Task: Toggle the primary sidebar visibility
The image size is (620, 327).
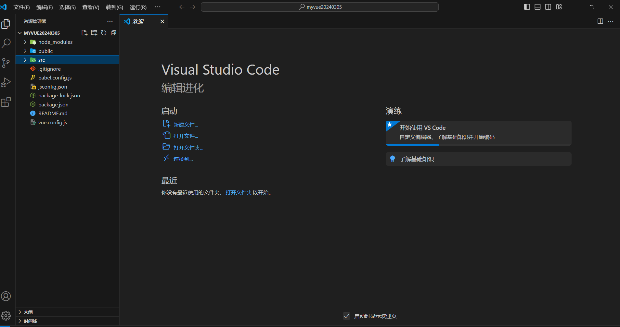Action: 527,7
